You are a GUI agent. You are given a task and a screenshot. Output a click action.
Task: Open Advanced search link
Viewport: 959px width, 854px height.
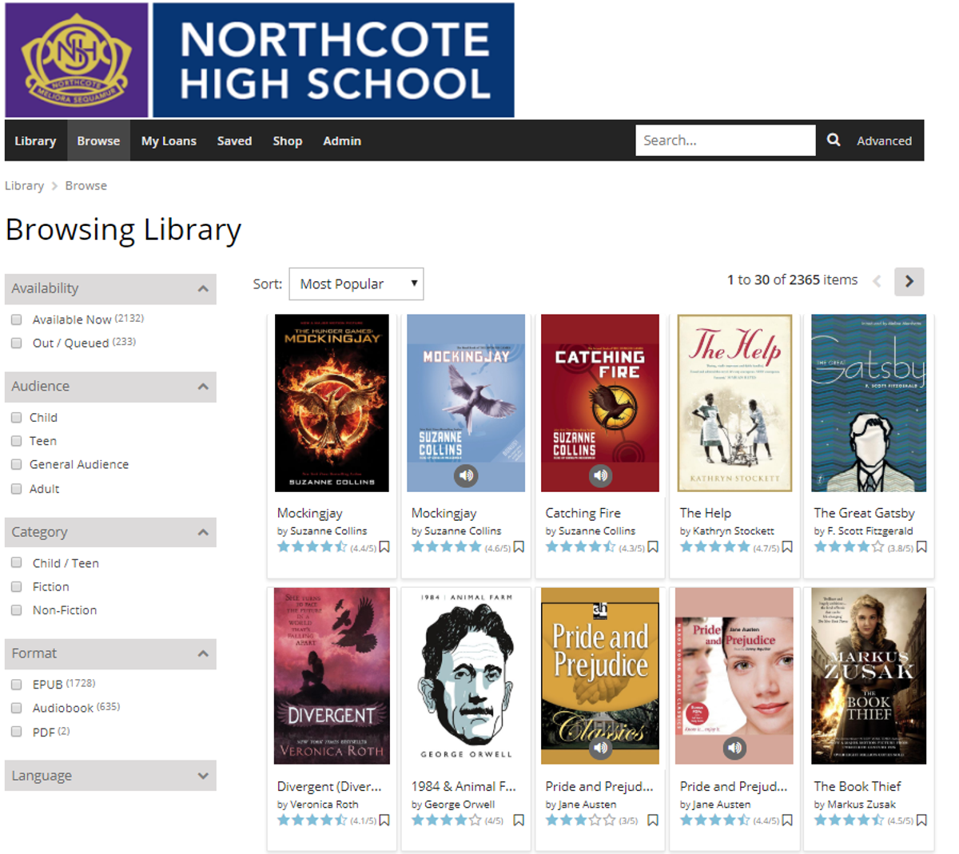click(x=884, y=141)
